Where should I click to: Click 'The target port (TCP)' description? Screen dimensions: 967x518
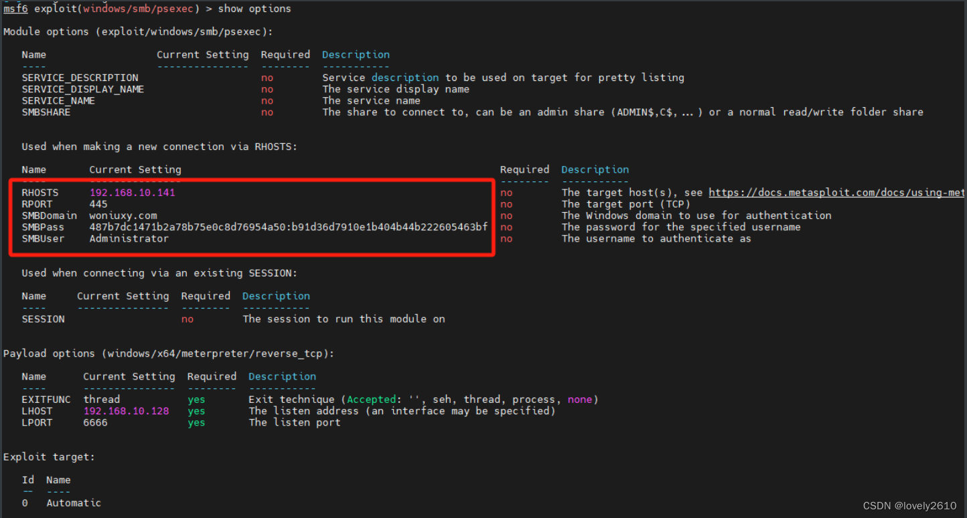pyautogui.click(x=626, y=204)
